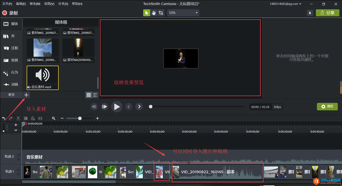Viewport: 342px width, 186px height.
Task: Open the 动画 animations tab
Action: [x=11, y=84]
